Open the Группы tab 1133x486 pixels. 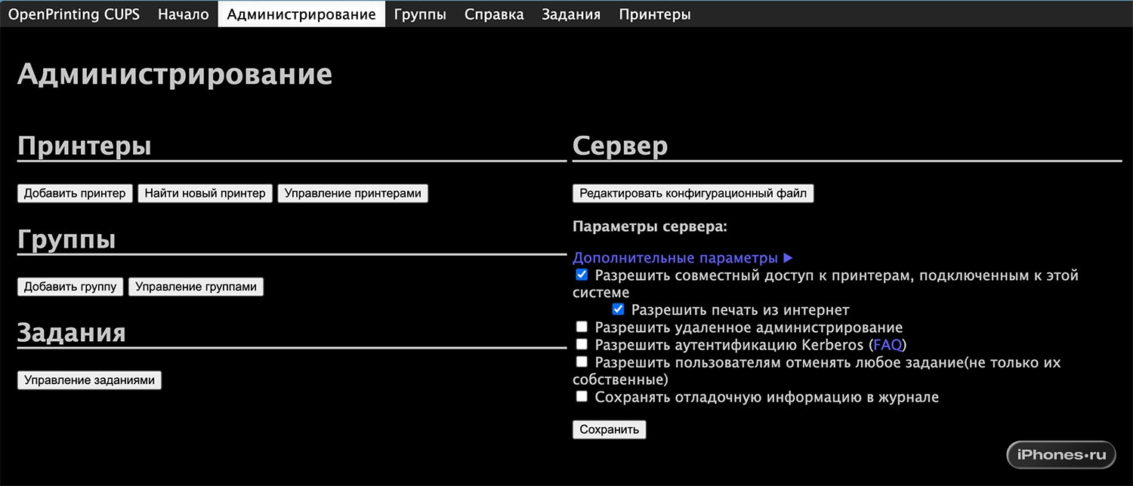(x=420, y=14)
